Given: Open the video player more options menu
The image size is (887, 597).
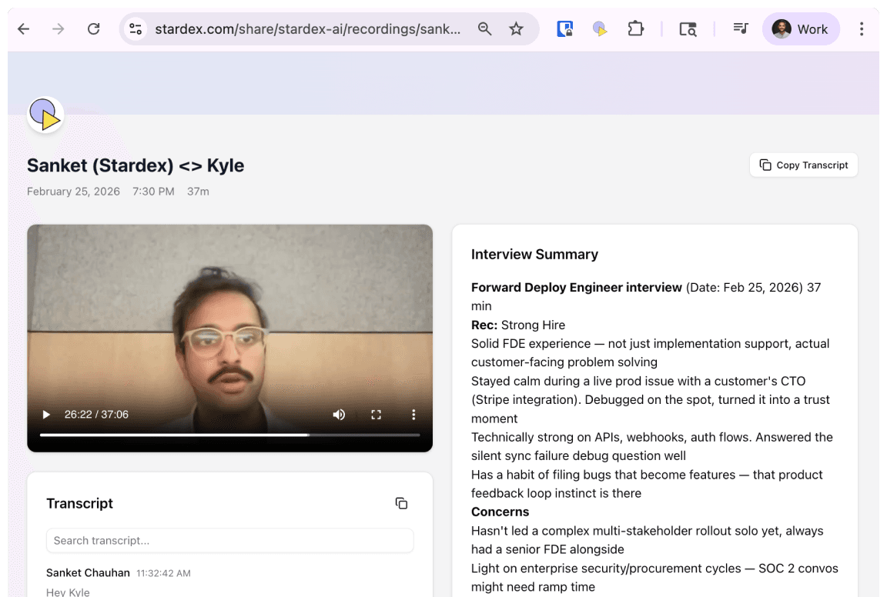Looking at the screenshot, I should [x=413, y=415].
